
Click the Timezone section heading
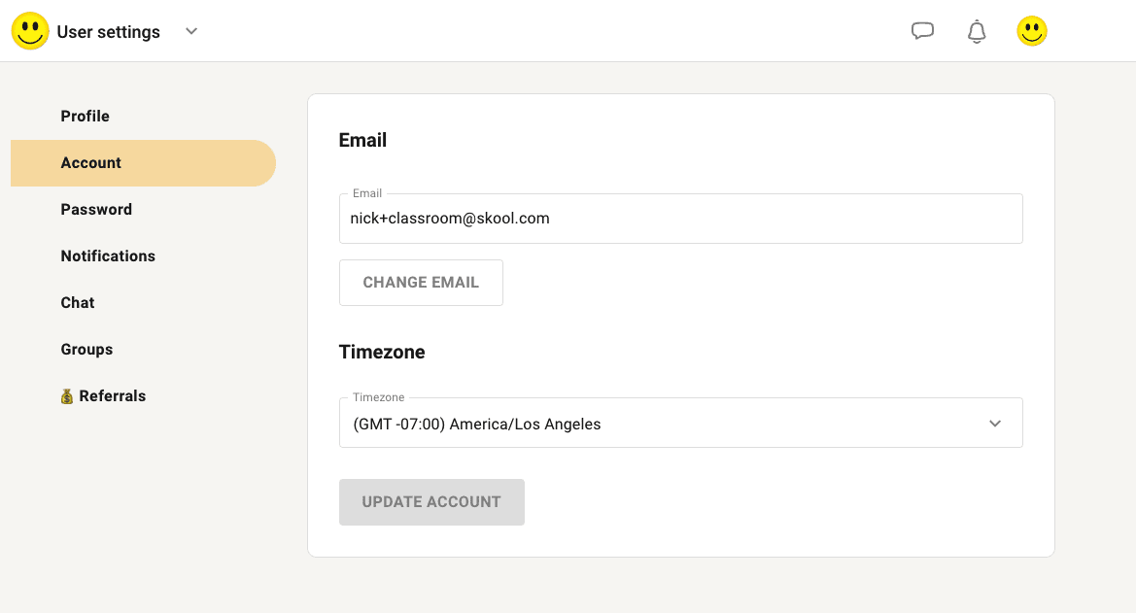[x=382, y=353]
